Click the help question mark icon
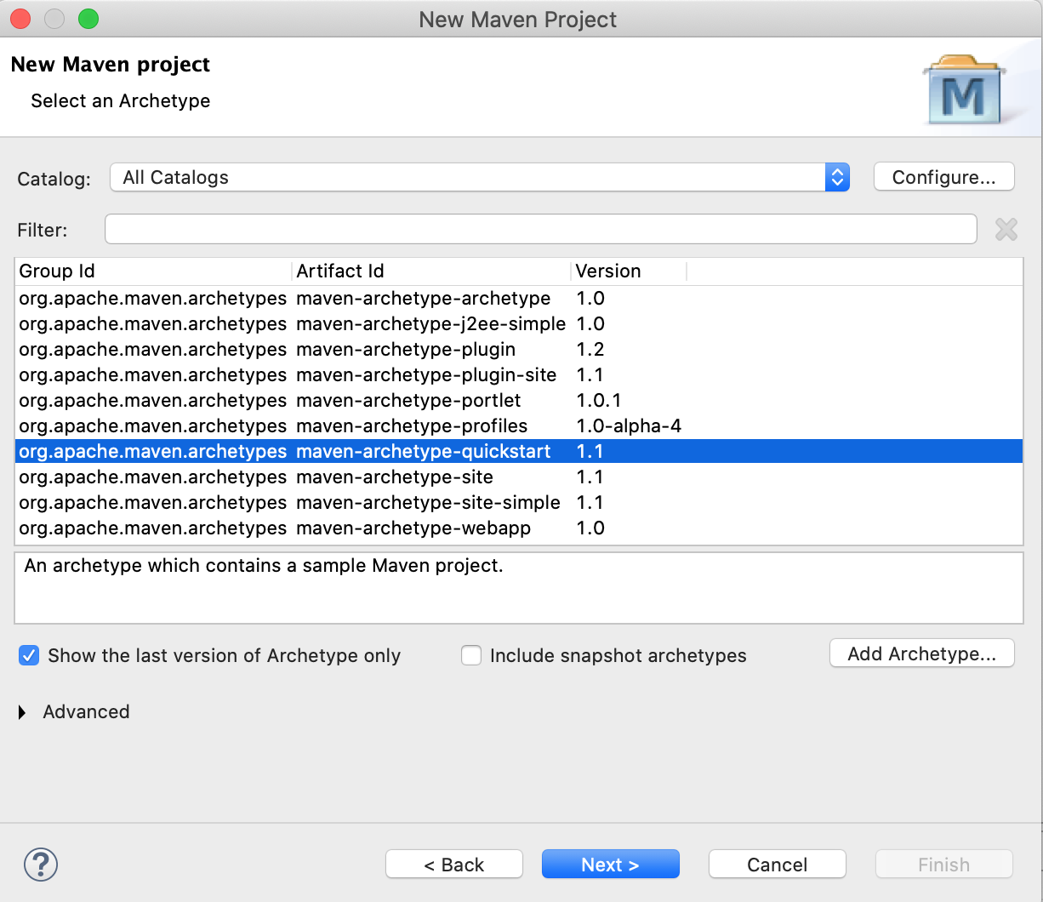Viewport: 1043px width, 902px height. (40, 864)
